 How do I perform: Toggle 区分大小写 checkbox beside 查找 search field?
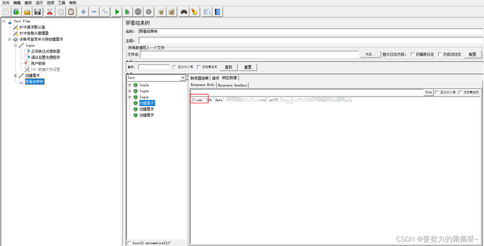175,67
